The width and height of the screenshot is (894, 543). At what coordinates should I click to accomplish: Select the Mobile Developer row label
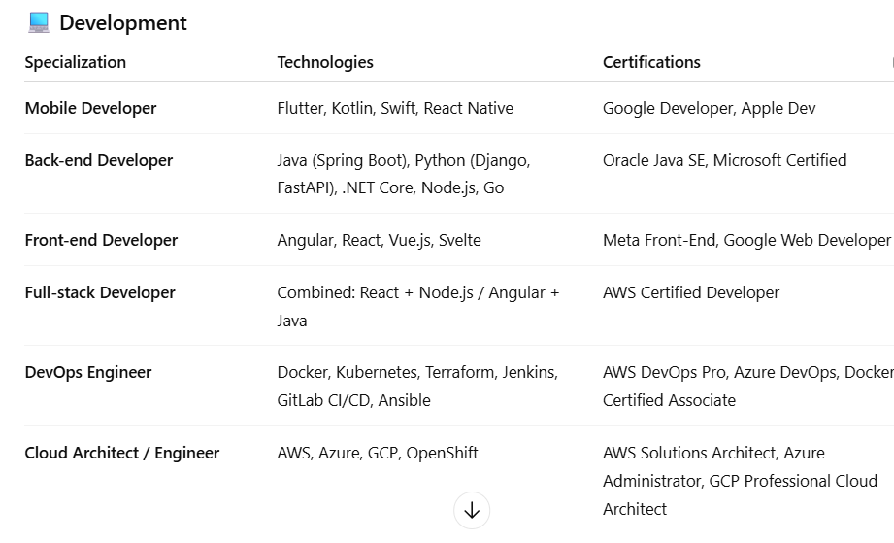90,108
